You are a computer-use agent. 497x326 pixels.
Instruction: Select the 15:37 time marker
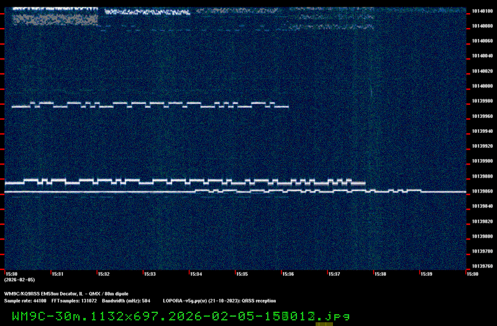(334, 274)
